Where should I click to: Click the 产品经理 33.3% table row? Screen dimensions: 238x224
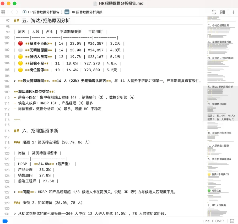click(x=34, y=170)
